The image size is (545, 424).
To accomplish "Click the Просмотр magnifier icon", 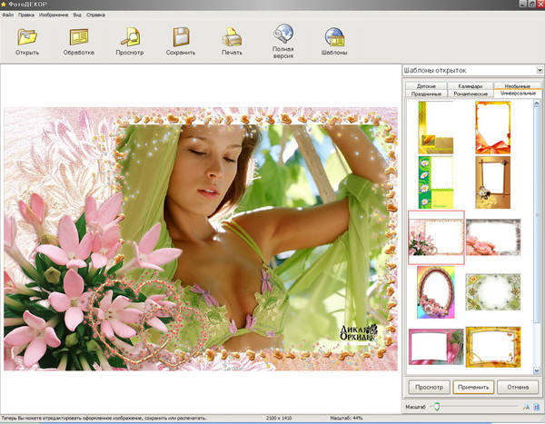I will pyautogui.click(x=131, y=37).
